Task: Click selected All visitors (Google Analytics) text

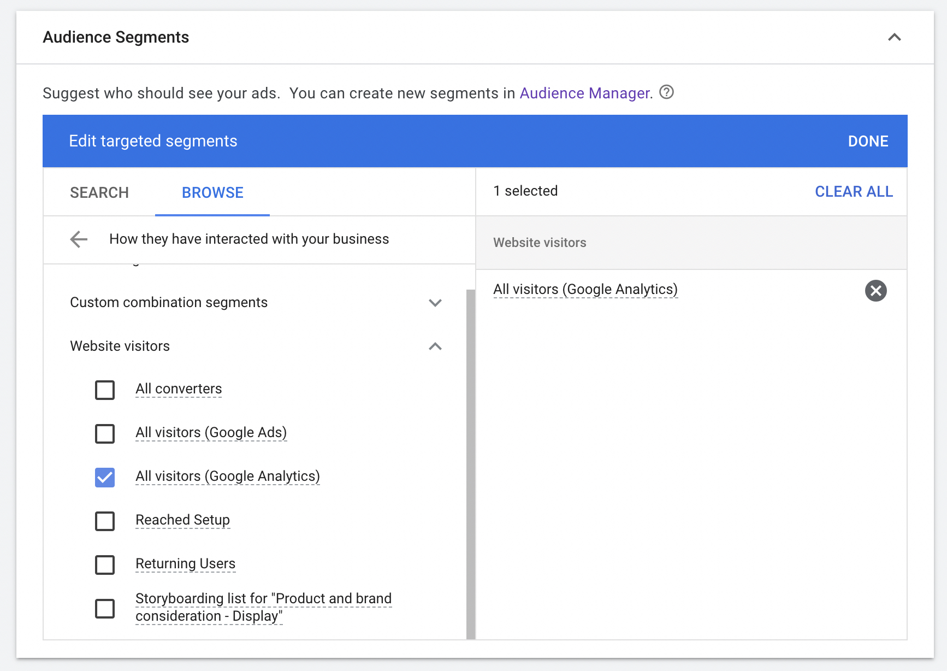Action: [585, 290]
